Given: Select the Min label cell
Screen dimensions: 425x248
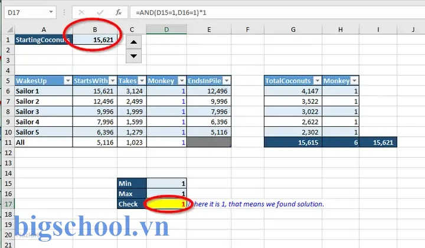Looking at the screenshot, I should pyautogui.click(x=132, y=184).
